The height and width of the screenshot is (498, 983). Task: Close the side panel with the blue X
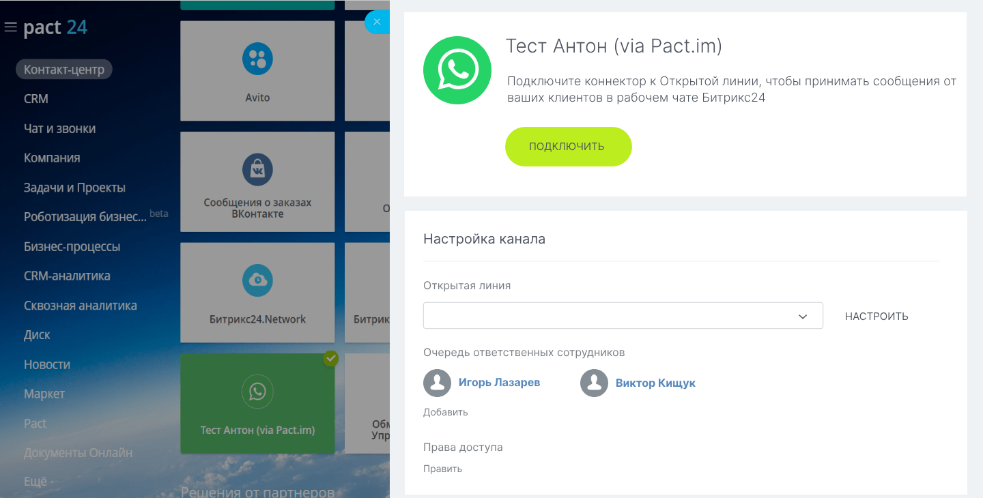[377, 22]
